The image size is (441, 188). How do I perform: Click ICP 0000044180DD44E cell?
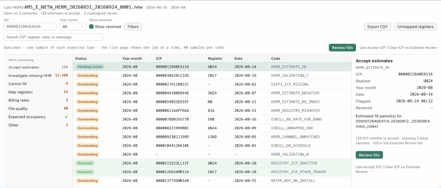(173, 93)
